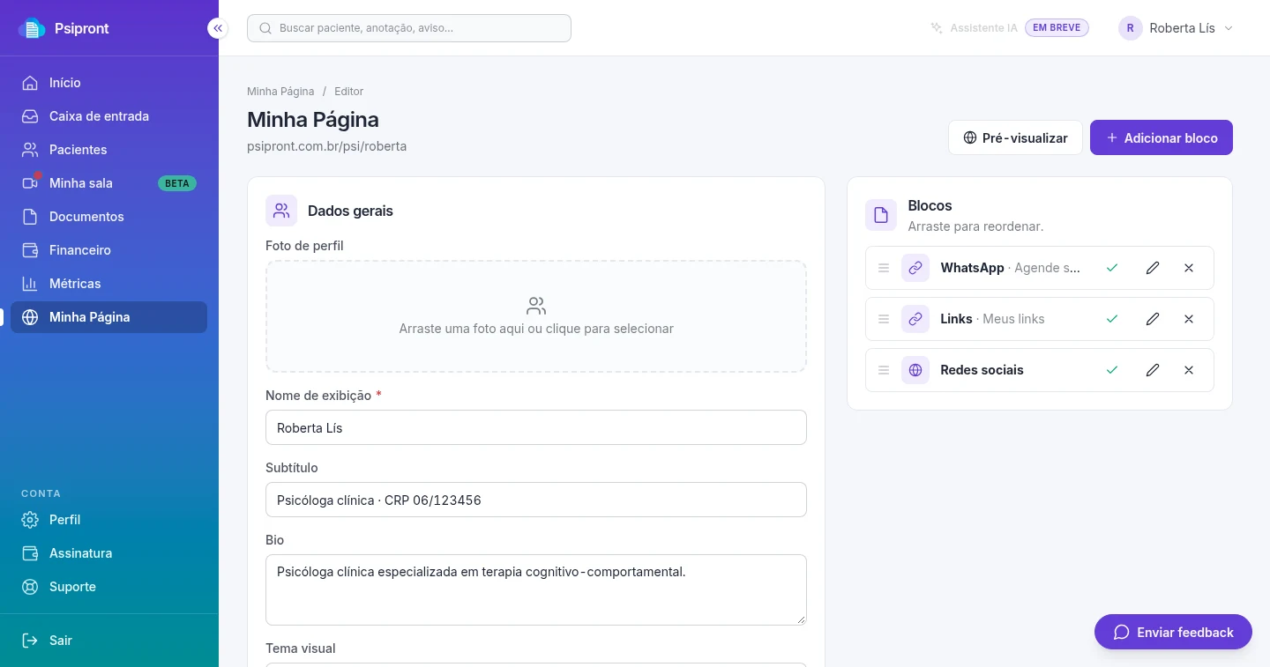Click the Links block link icon

pyautogui.click(x=915, y=319)
